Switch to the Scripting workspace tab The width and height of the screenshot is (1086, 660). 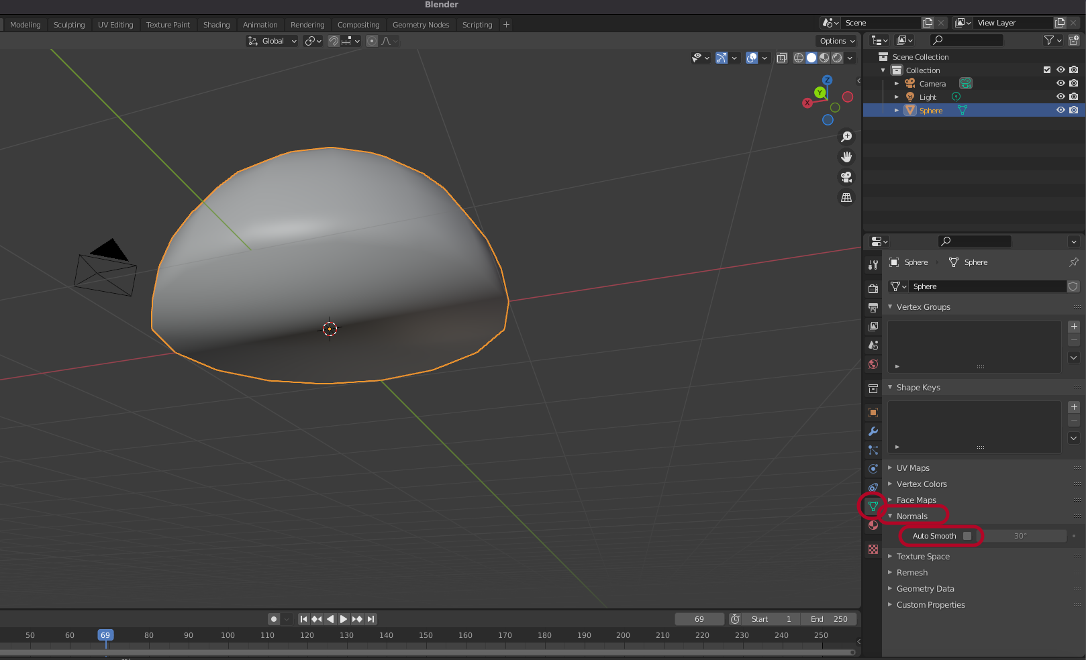click(x=477, y=25)
